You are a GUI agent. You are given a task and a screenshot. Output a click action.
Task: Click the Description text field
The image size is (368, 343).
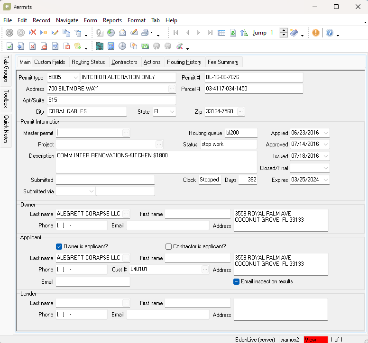(x=156, y=162)
